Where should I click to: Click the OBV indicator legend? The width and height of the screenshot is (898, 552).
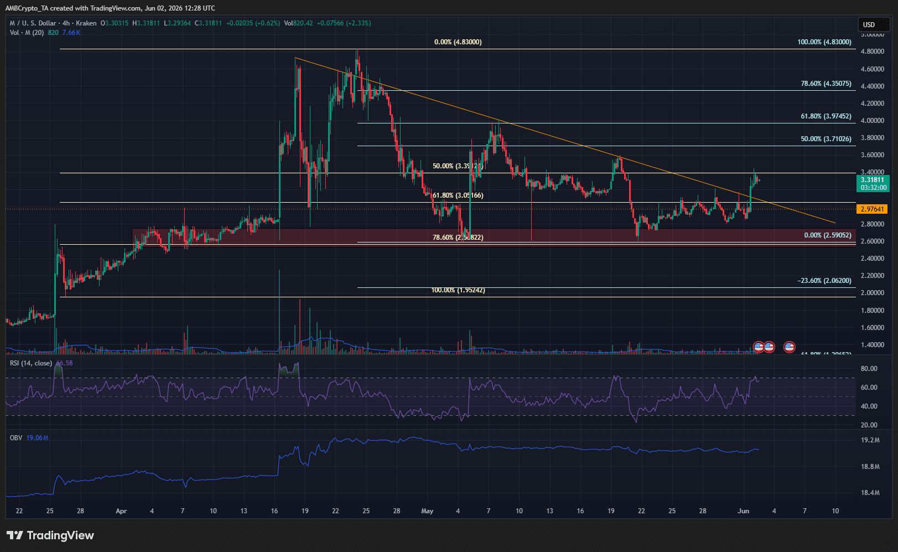coord(16,438)
